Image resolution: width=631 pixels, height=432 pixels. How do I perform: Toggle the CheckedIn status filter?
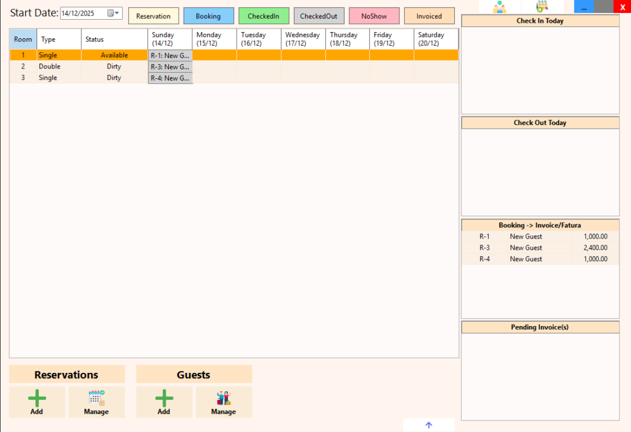click(264, 15)
